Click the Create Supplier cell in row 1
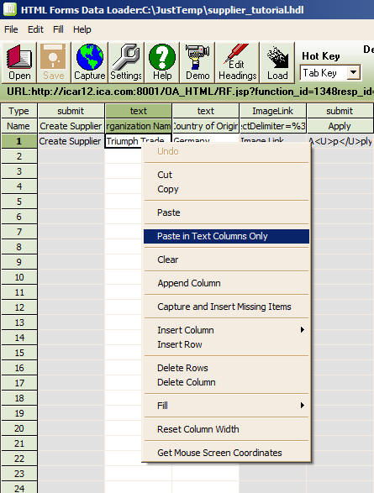The height and width of the screenshot is (493, 374). tap(71, 141)
